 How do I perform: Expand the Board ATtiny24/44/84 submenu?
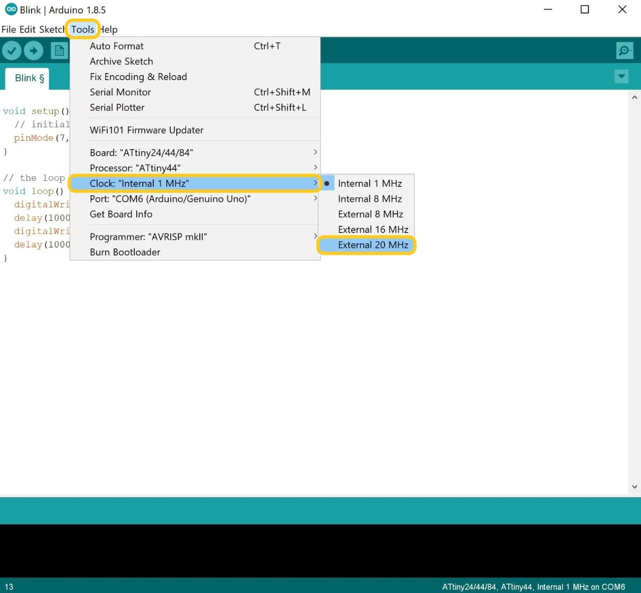pos(194,153)
